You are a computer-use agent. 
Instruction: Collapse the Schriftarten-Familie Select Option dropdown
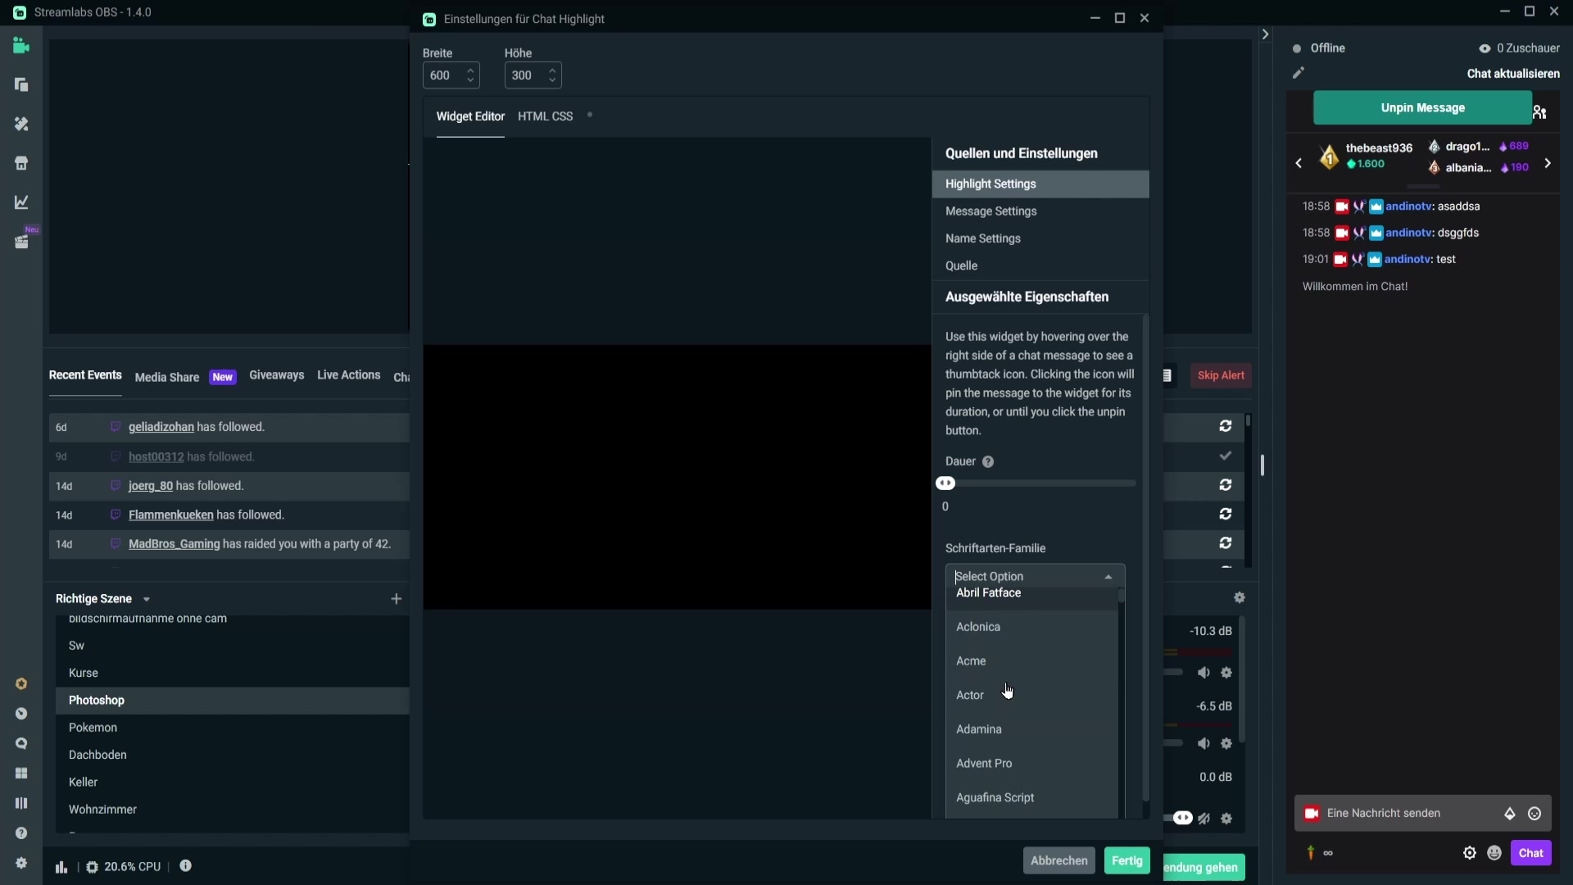pos(1108,577)
